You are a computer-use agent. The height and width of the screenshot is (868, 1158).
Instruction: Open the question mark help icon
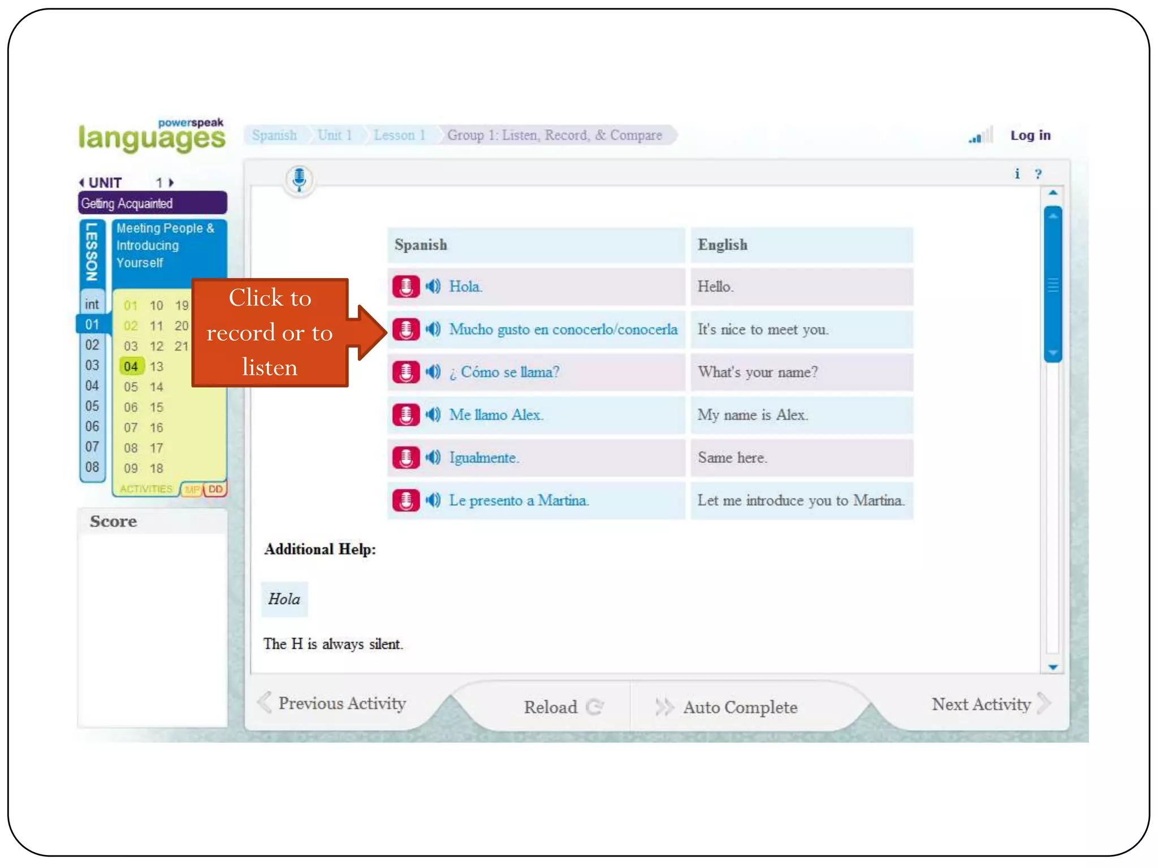(1038, 174)
